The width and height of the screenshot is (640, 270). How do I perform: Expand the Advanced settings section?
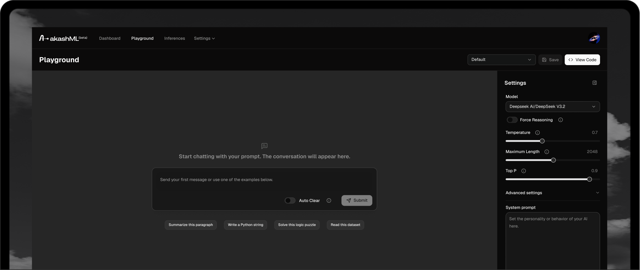pos(552,193)
